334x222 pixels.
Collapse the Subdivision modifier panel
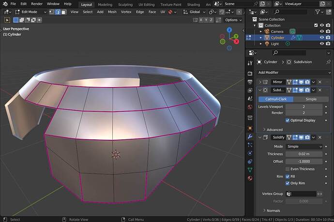coord(260,90)
